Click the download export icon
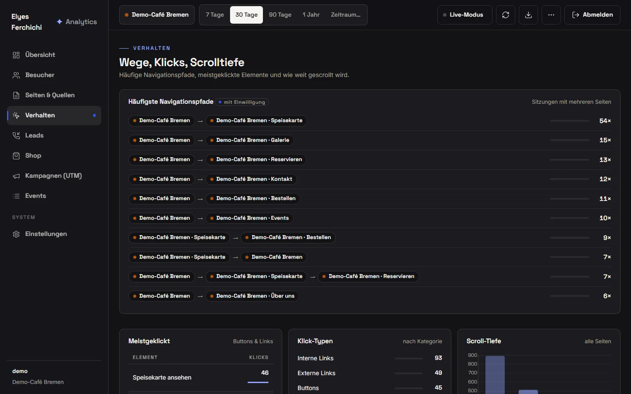This screenshot has width=631, height=394. [528, 15]
